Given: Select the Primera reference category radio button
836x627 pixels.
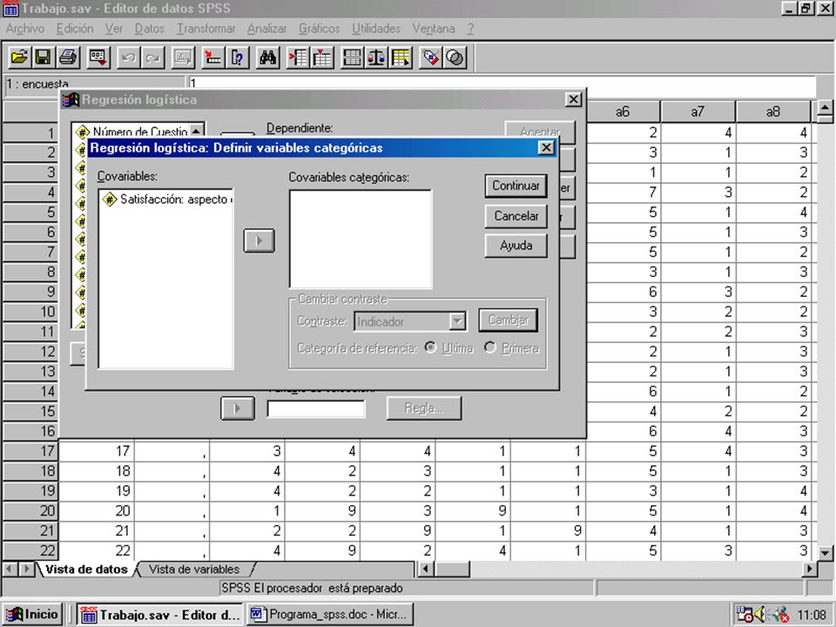Looking at the screenshot, I should pyautogui.click(x=490, y=347).
